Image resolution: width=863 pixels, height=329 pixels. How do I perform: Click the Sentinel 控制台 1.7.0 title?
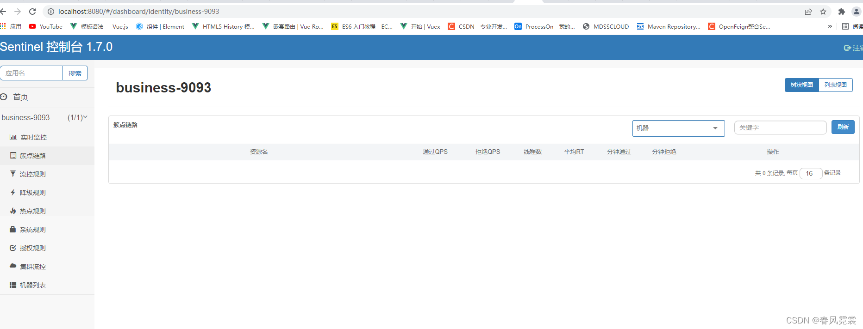[56, 47]
